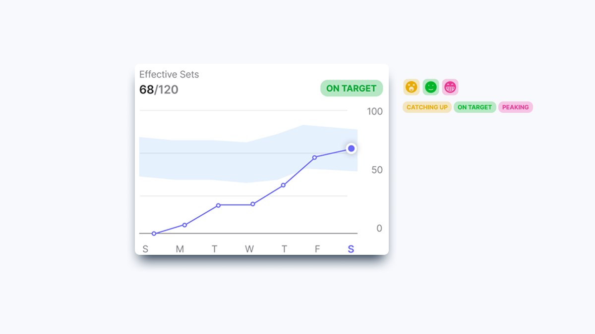Click the highlighted purple S day label
Screen dimensions: 595x334
point(351,249)
